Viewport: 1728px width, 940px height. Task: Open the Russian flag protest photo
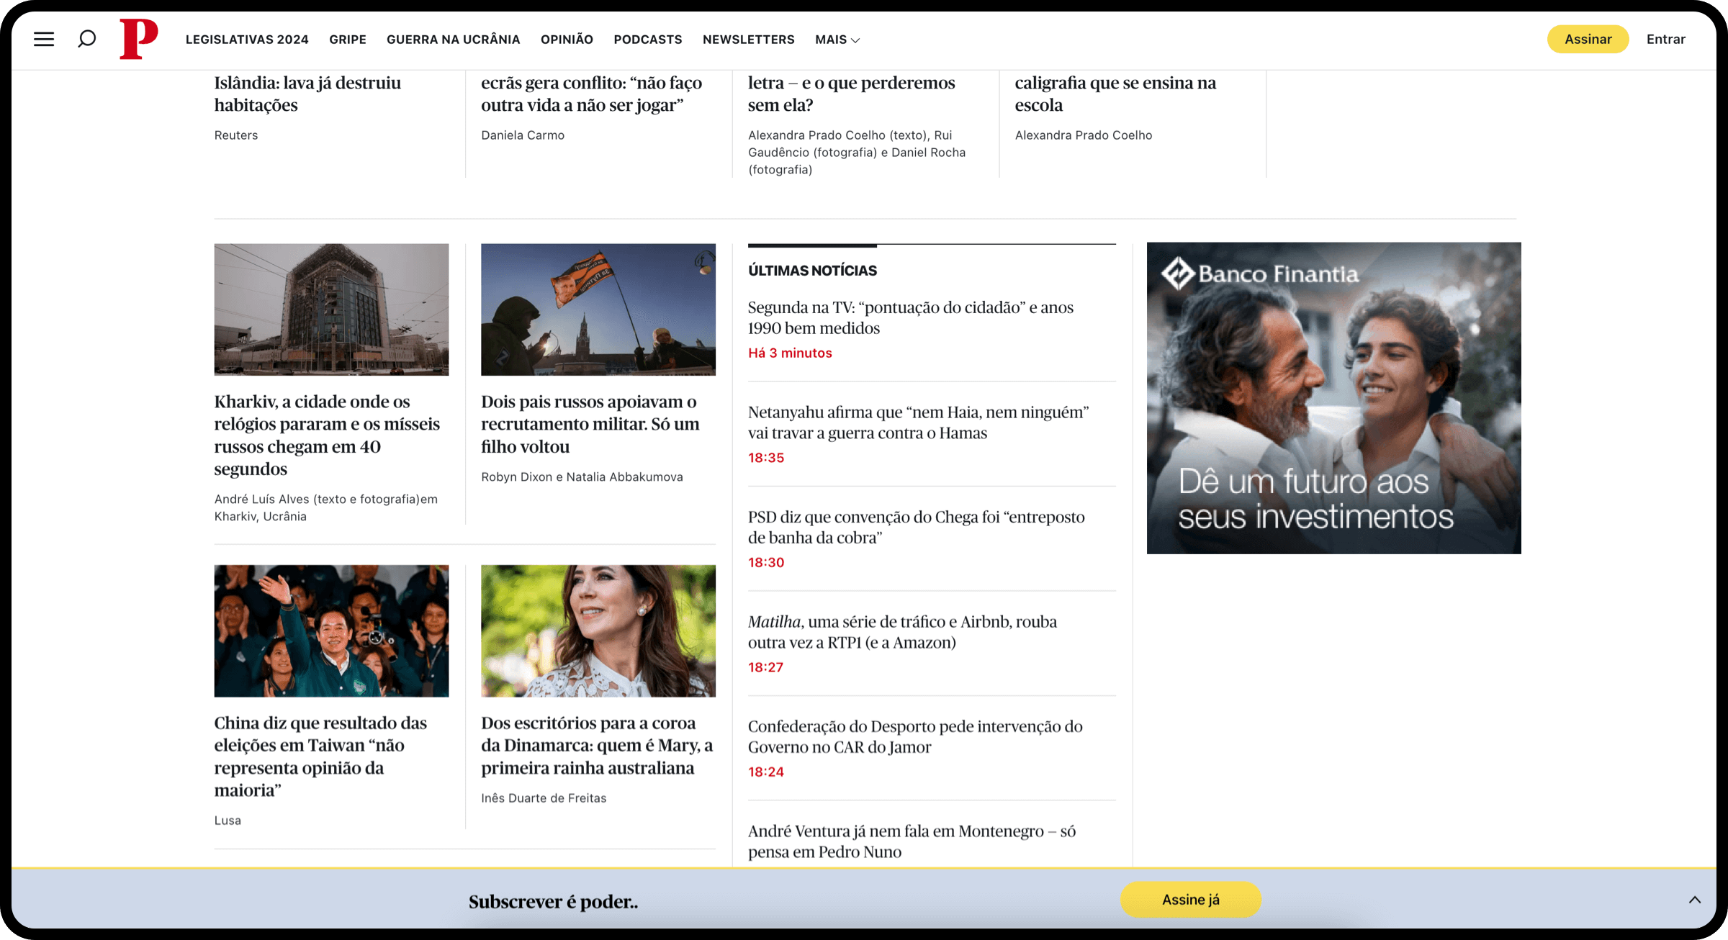tap(598, 309)
